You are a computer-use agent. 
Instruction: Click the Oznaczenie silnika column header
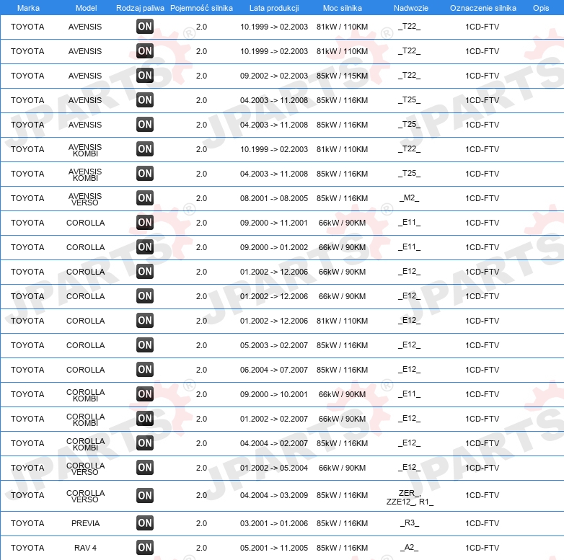(x=483, y=8)
